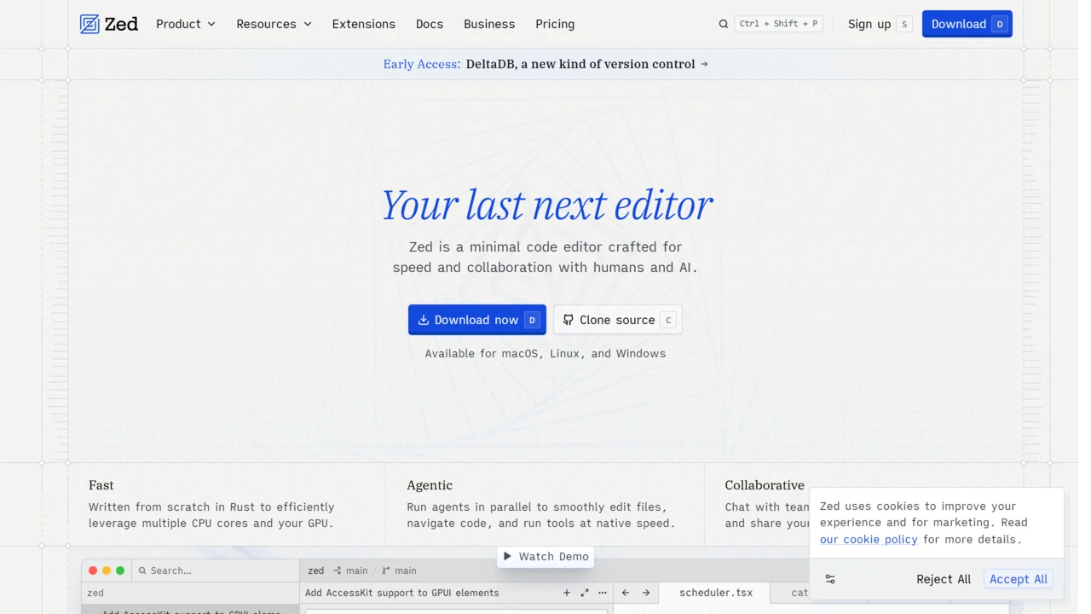The image size is (1091, 614).
Task: Click Sign up in the header
Action: pos(879,24)
